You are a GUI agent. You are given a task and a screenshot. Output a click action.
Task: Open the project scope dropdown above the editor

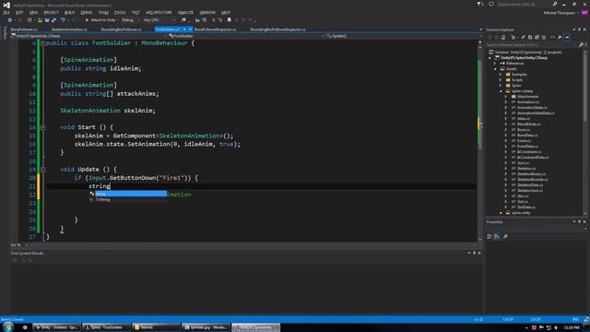(88, 36)
